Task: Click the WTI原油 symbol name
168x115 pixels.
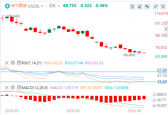Action: coord(19,6)
